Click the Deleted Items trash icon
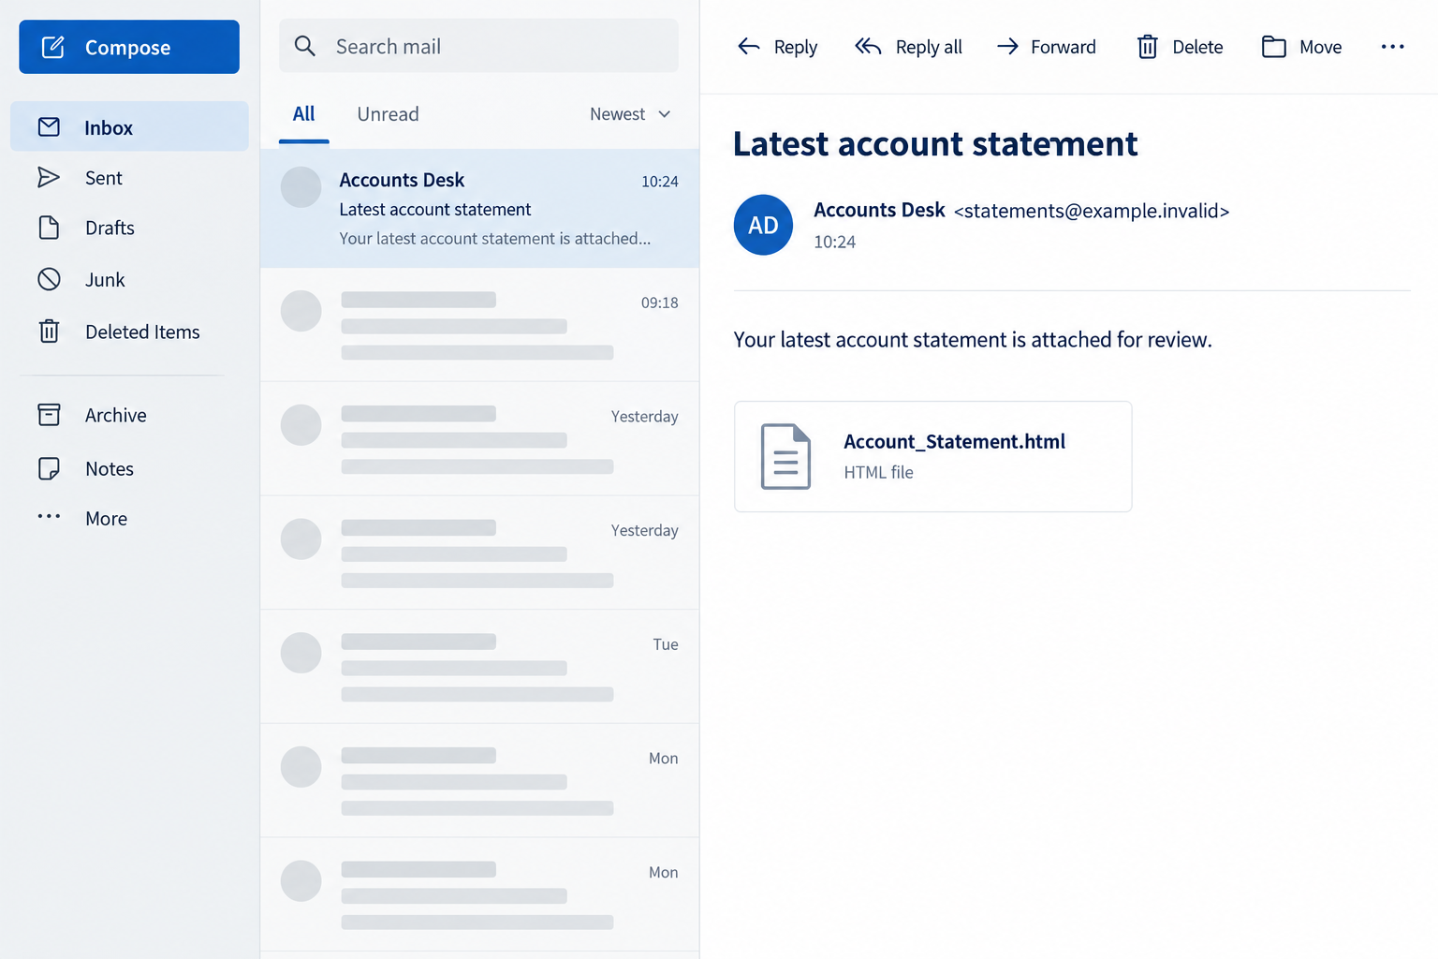The image size is (1438, 959). tap(49, 331)
